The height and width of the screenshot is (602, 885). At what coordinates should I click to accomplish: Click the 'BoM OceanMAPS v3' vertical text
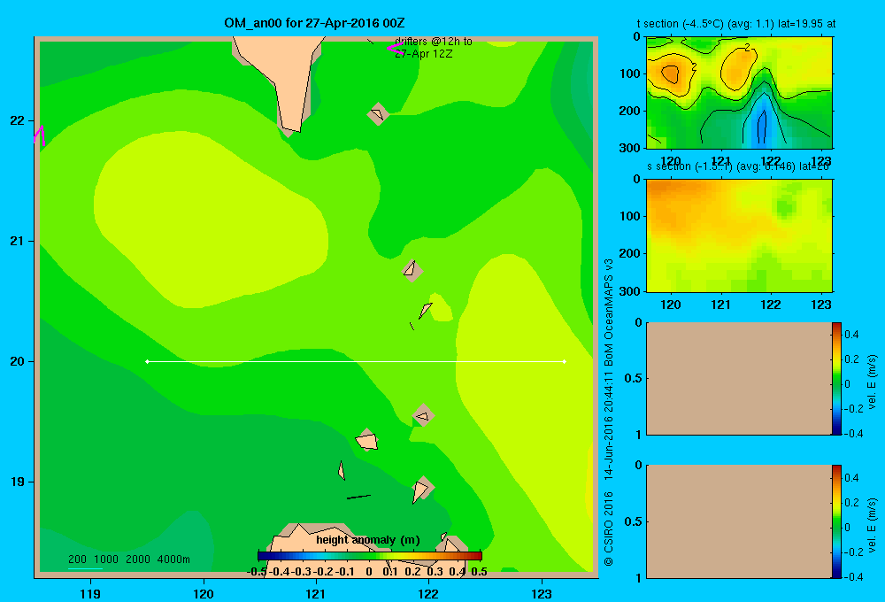[x=609, y=312]
